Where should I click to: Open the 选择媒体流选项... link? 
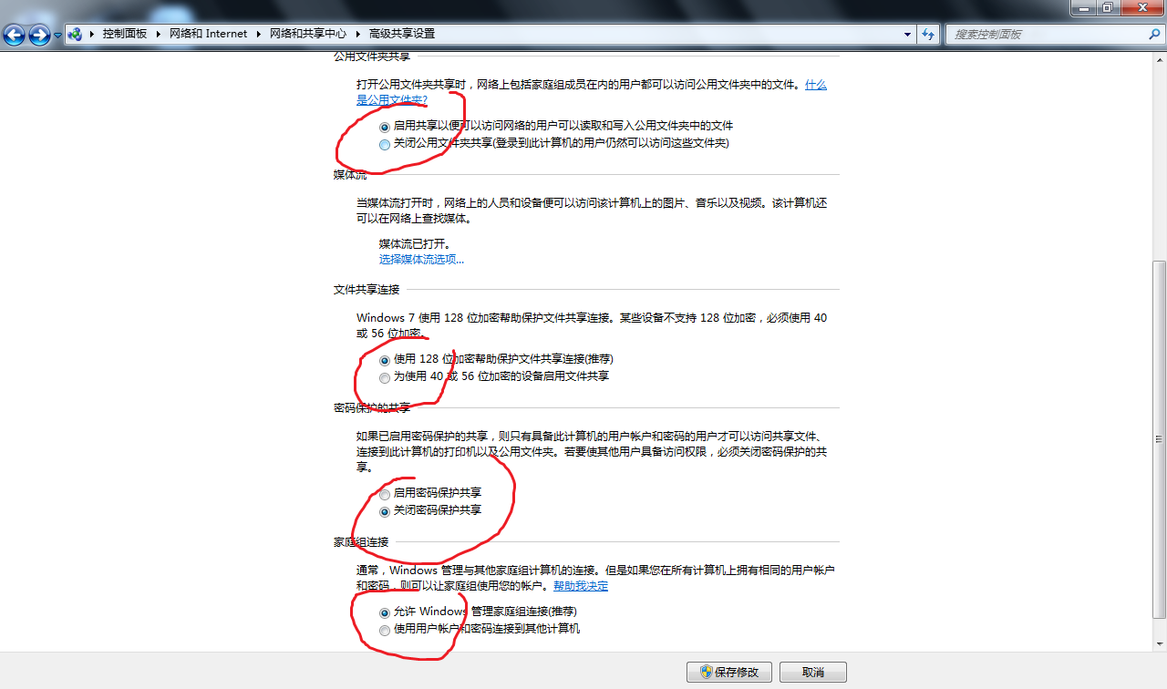click(x=421, y=259)
